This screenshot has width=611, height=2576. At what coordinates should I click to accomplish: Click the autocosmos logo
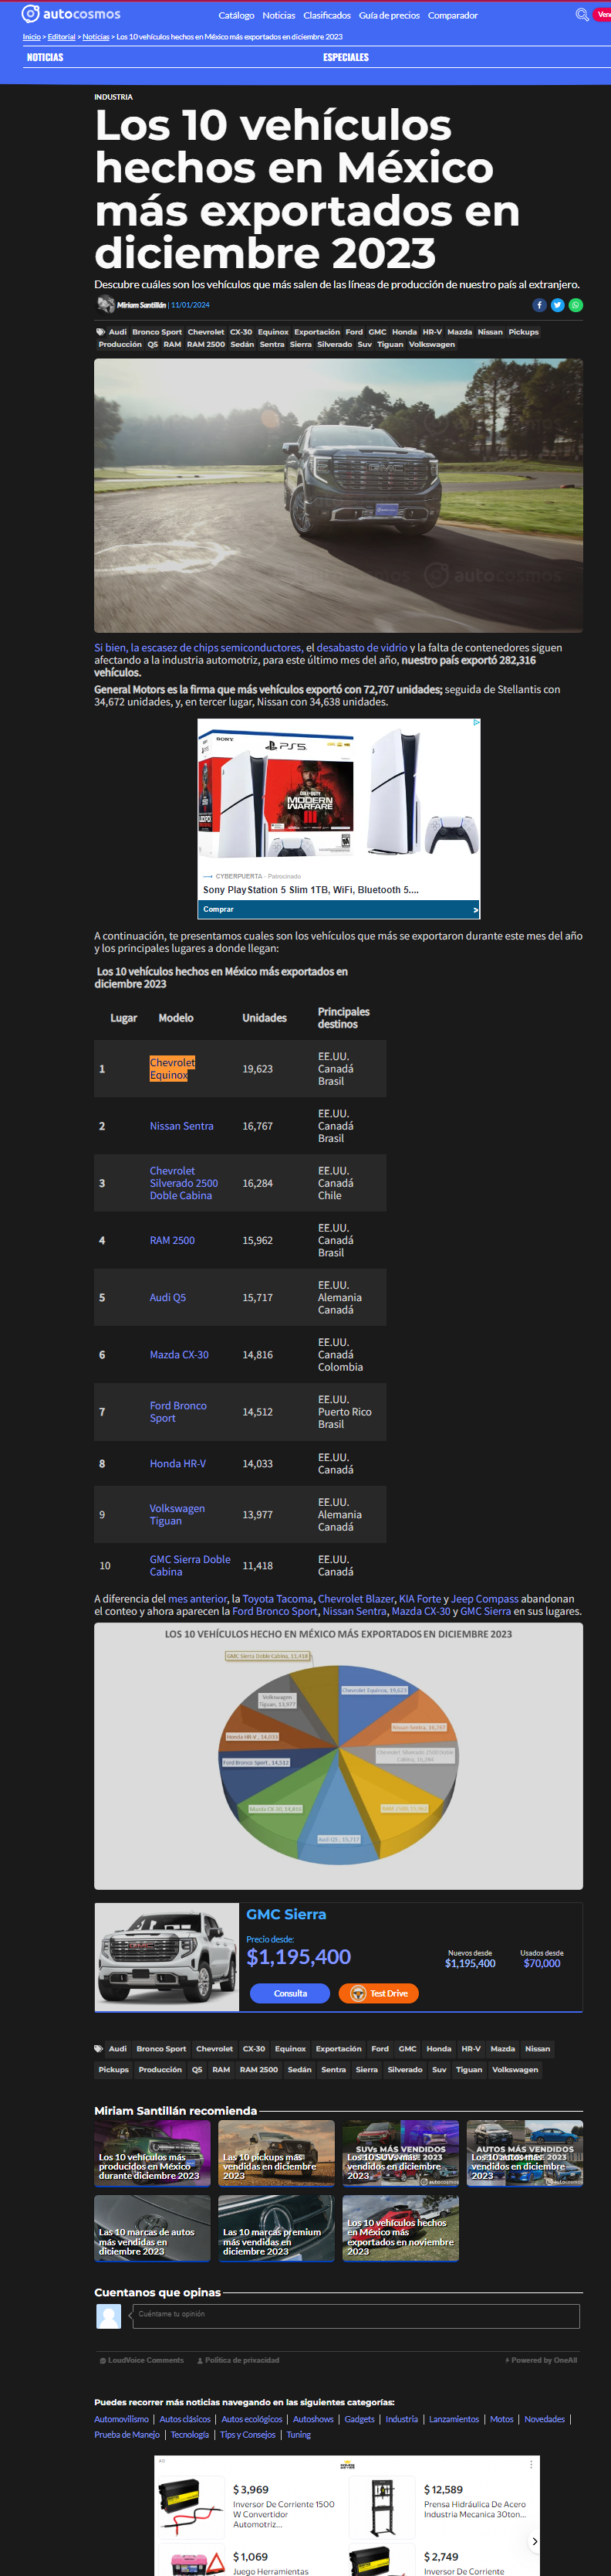71,14
